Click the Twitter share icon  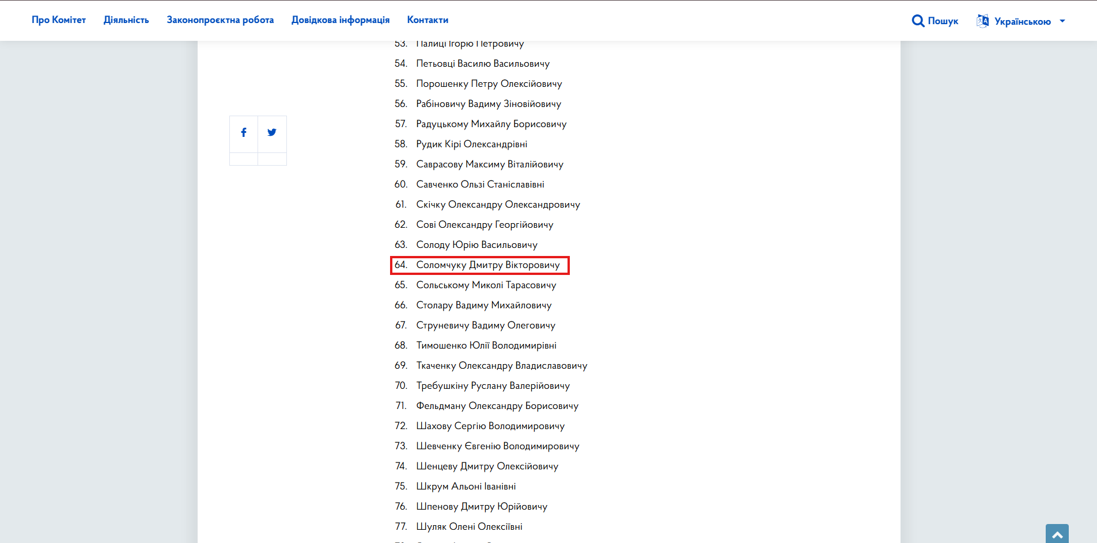(x=272, y=132)
